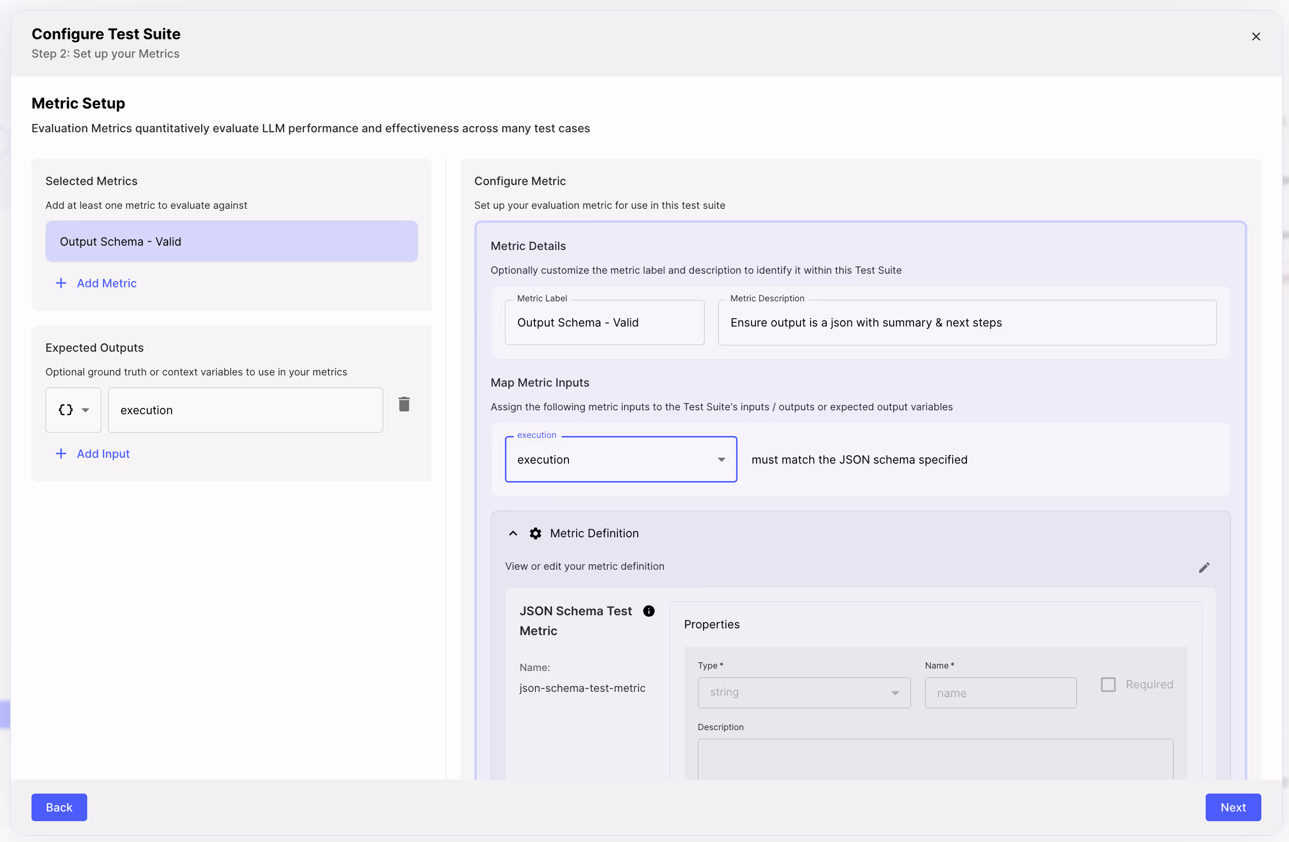Click the property Name input field

point(1000,693)
